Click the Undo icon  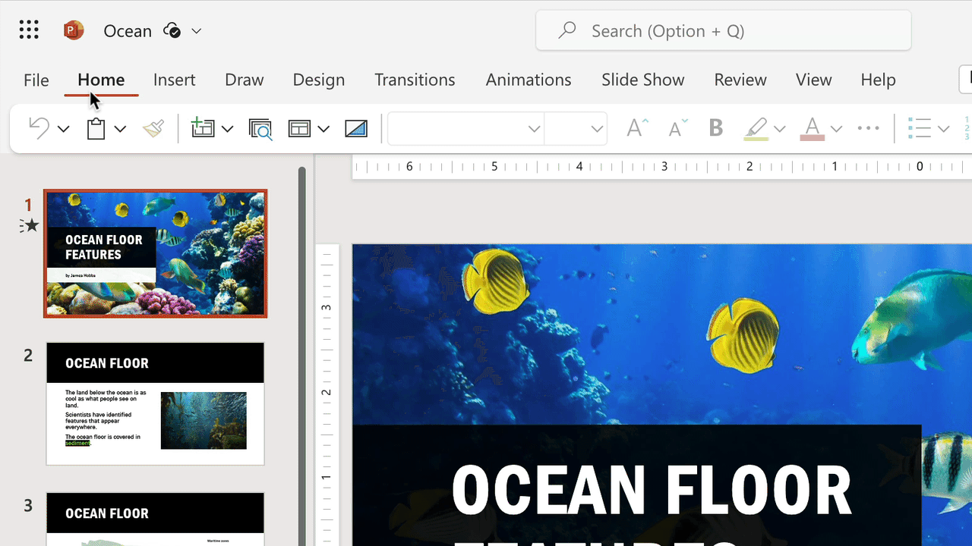(39, 128)
